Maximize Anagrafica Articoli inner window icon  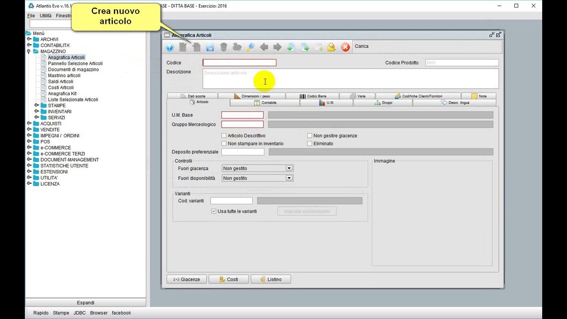499,35
